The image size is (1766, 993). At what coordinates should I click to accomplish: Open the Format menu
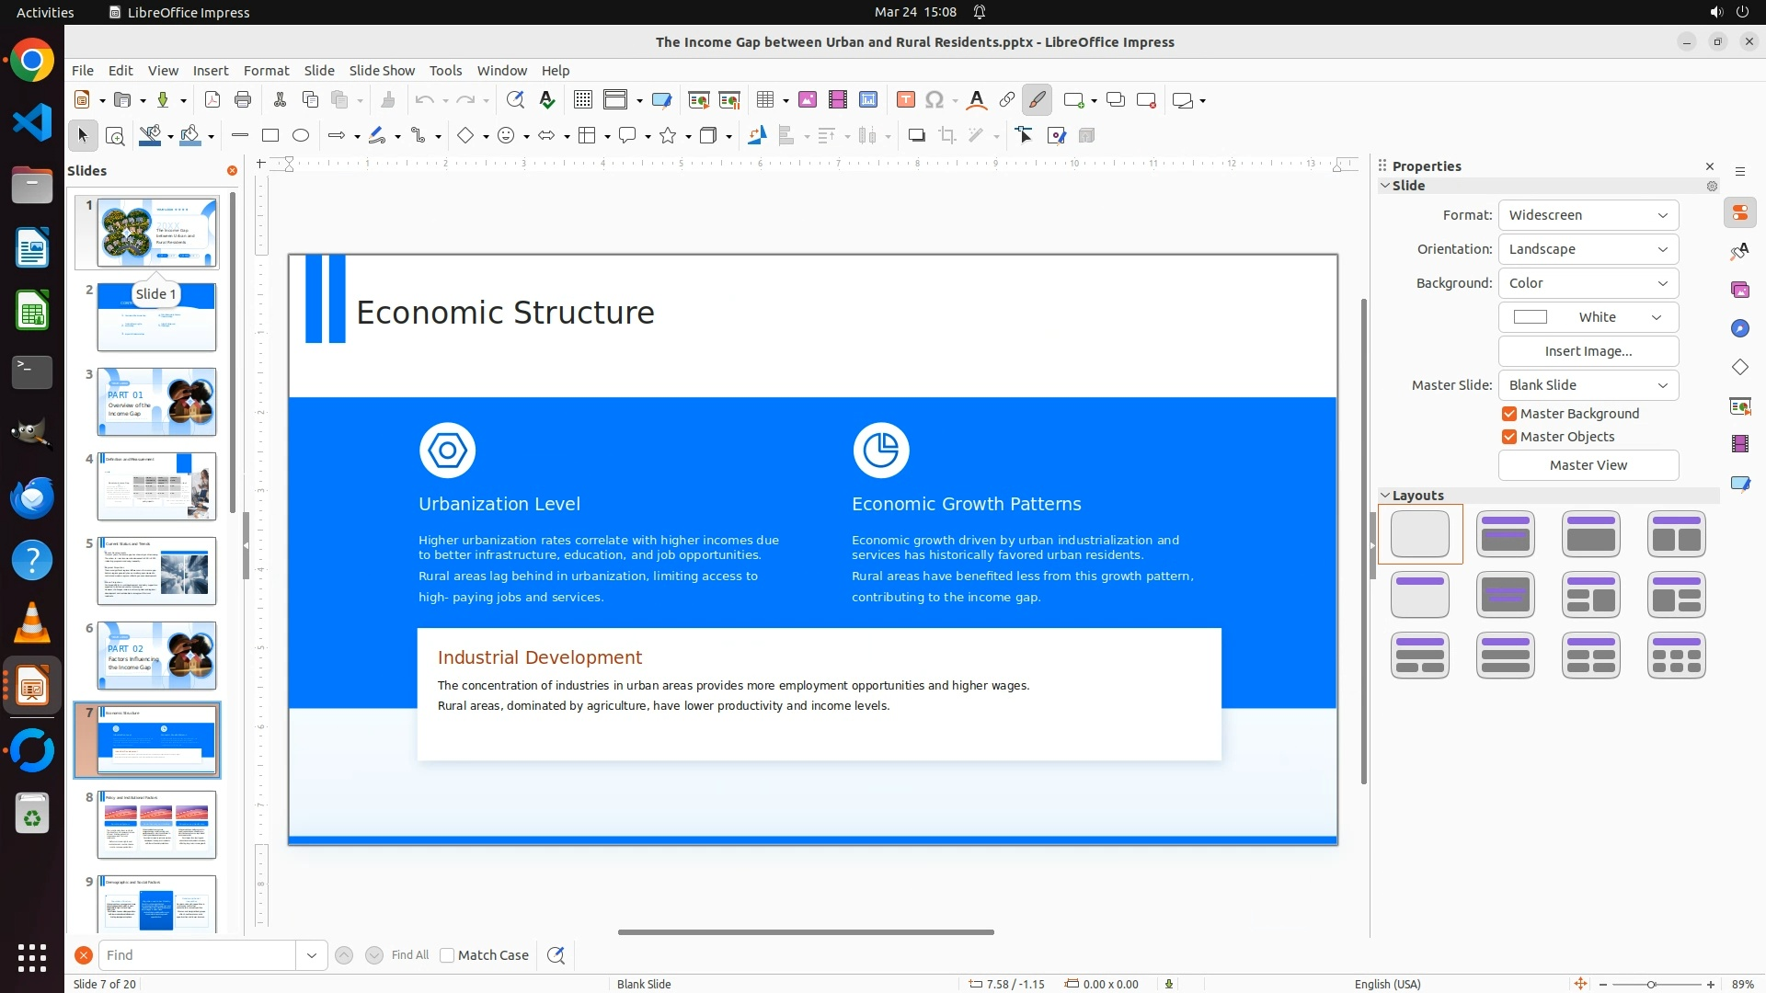click(x=266, y=71)
